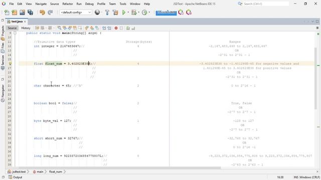Click the light bulb hint on line 16

10,63
